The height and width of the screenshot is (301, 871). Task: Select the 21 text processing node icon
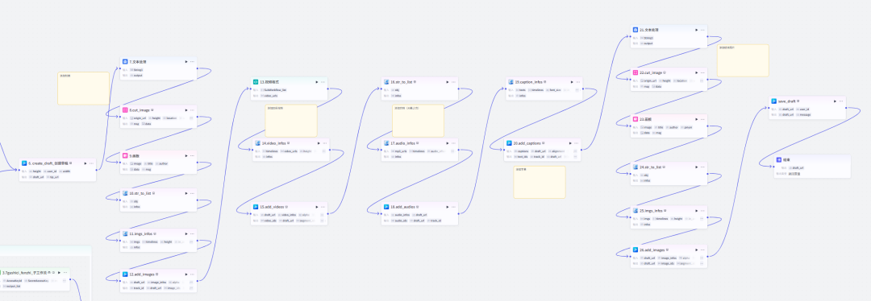636,30
